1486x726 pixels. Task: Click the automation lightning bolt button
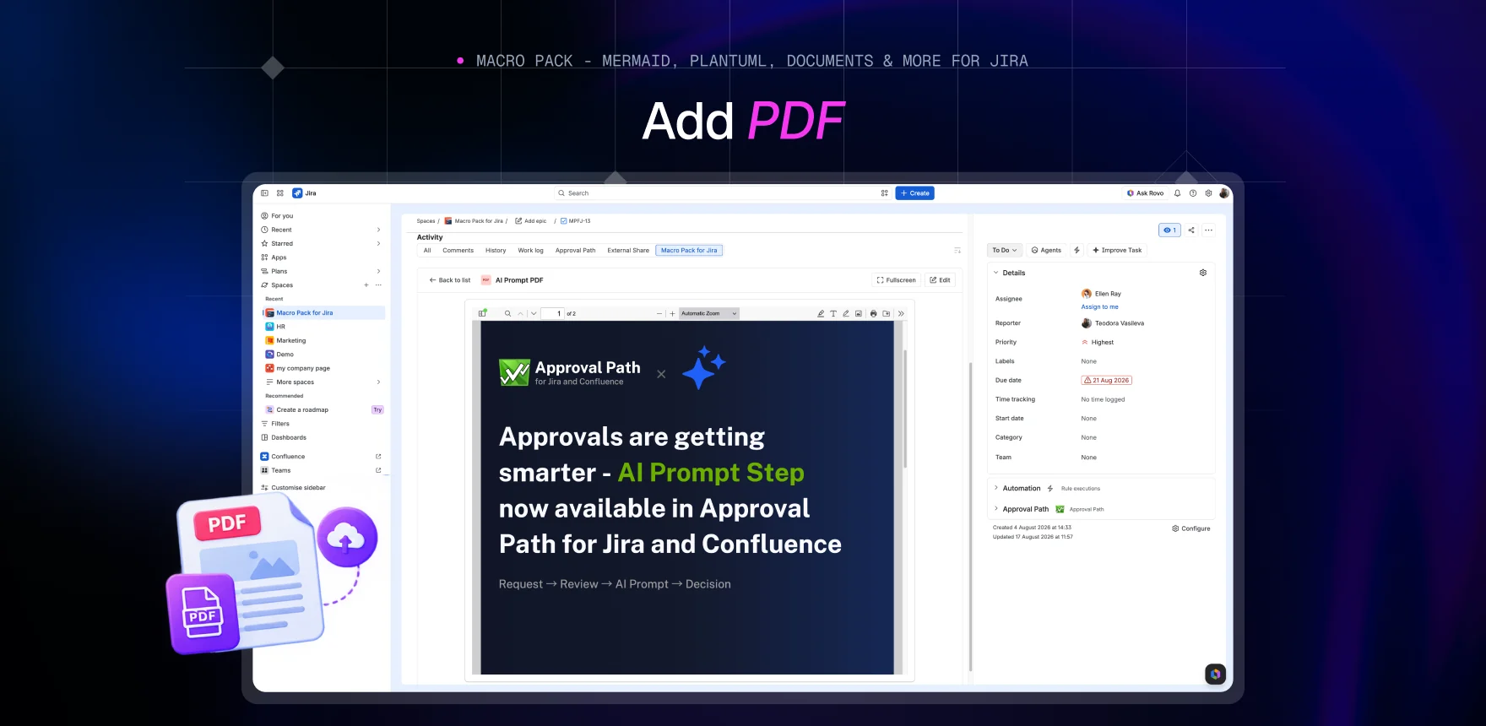(1077, 250)
